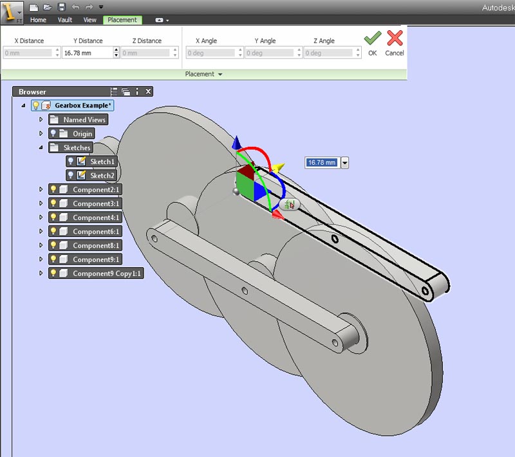Hide Component9 Copy1:1 using its lightbulb
Image resolution: width=515 pixels, height=457 pixels.
pyautogui.click(x=53, y=273)
